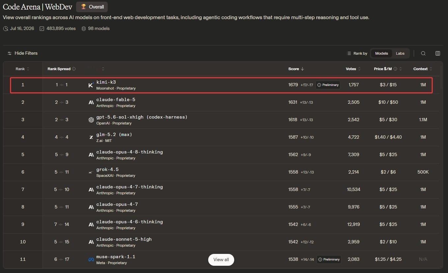This screenshot has height=273, width=448.
Task: Select the Models rank-by option
Action: pyautogui.click(x=381, y=53)
